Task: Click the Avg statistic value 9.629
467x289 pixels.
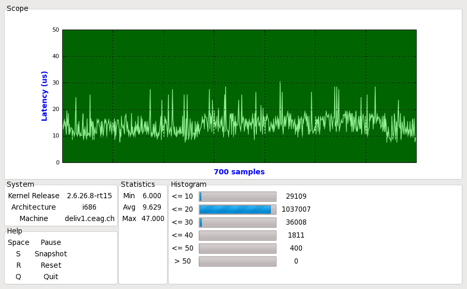Action: [x=152, y=207]
